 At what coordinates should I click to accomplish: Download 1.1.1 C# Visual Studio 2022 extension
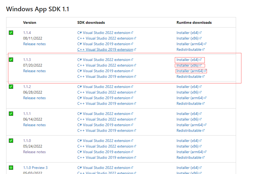[105, 114]
